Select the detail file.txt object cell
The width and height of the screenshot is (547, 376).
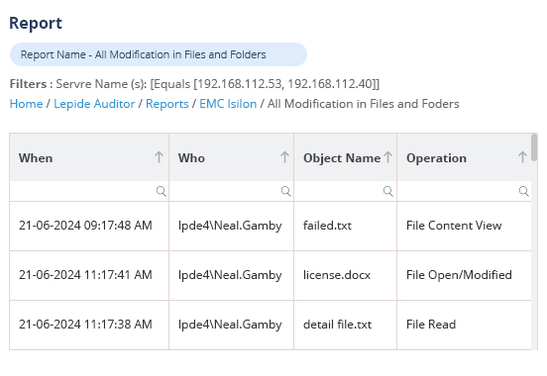pyautogui.click(x=346, y=325)
